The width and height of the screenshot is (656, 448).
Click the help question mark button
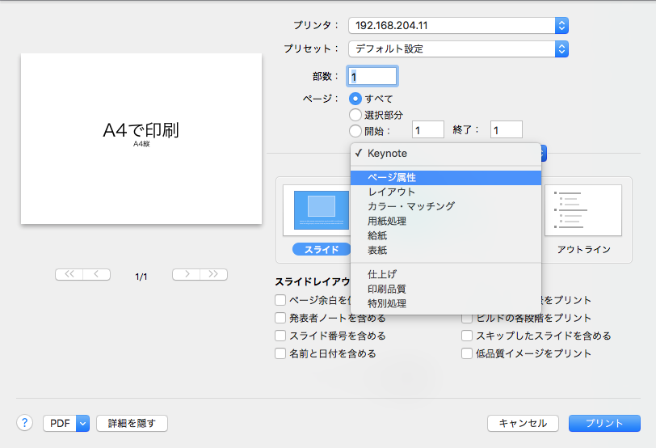(24, 423)
